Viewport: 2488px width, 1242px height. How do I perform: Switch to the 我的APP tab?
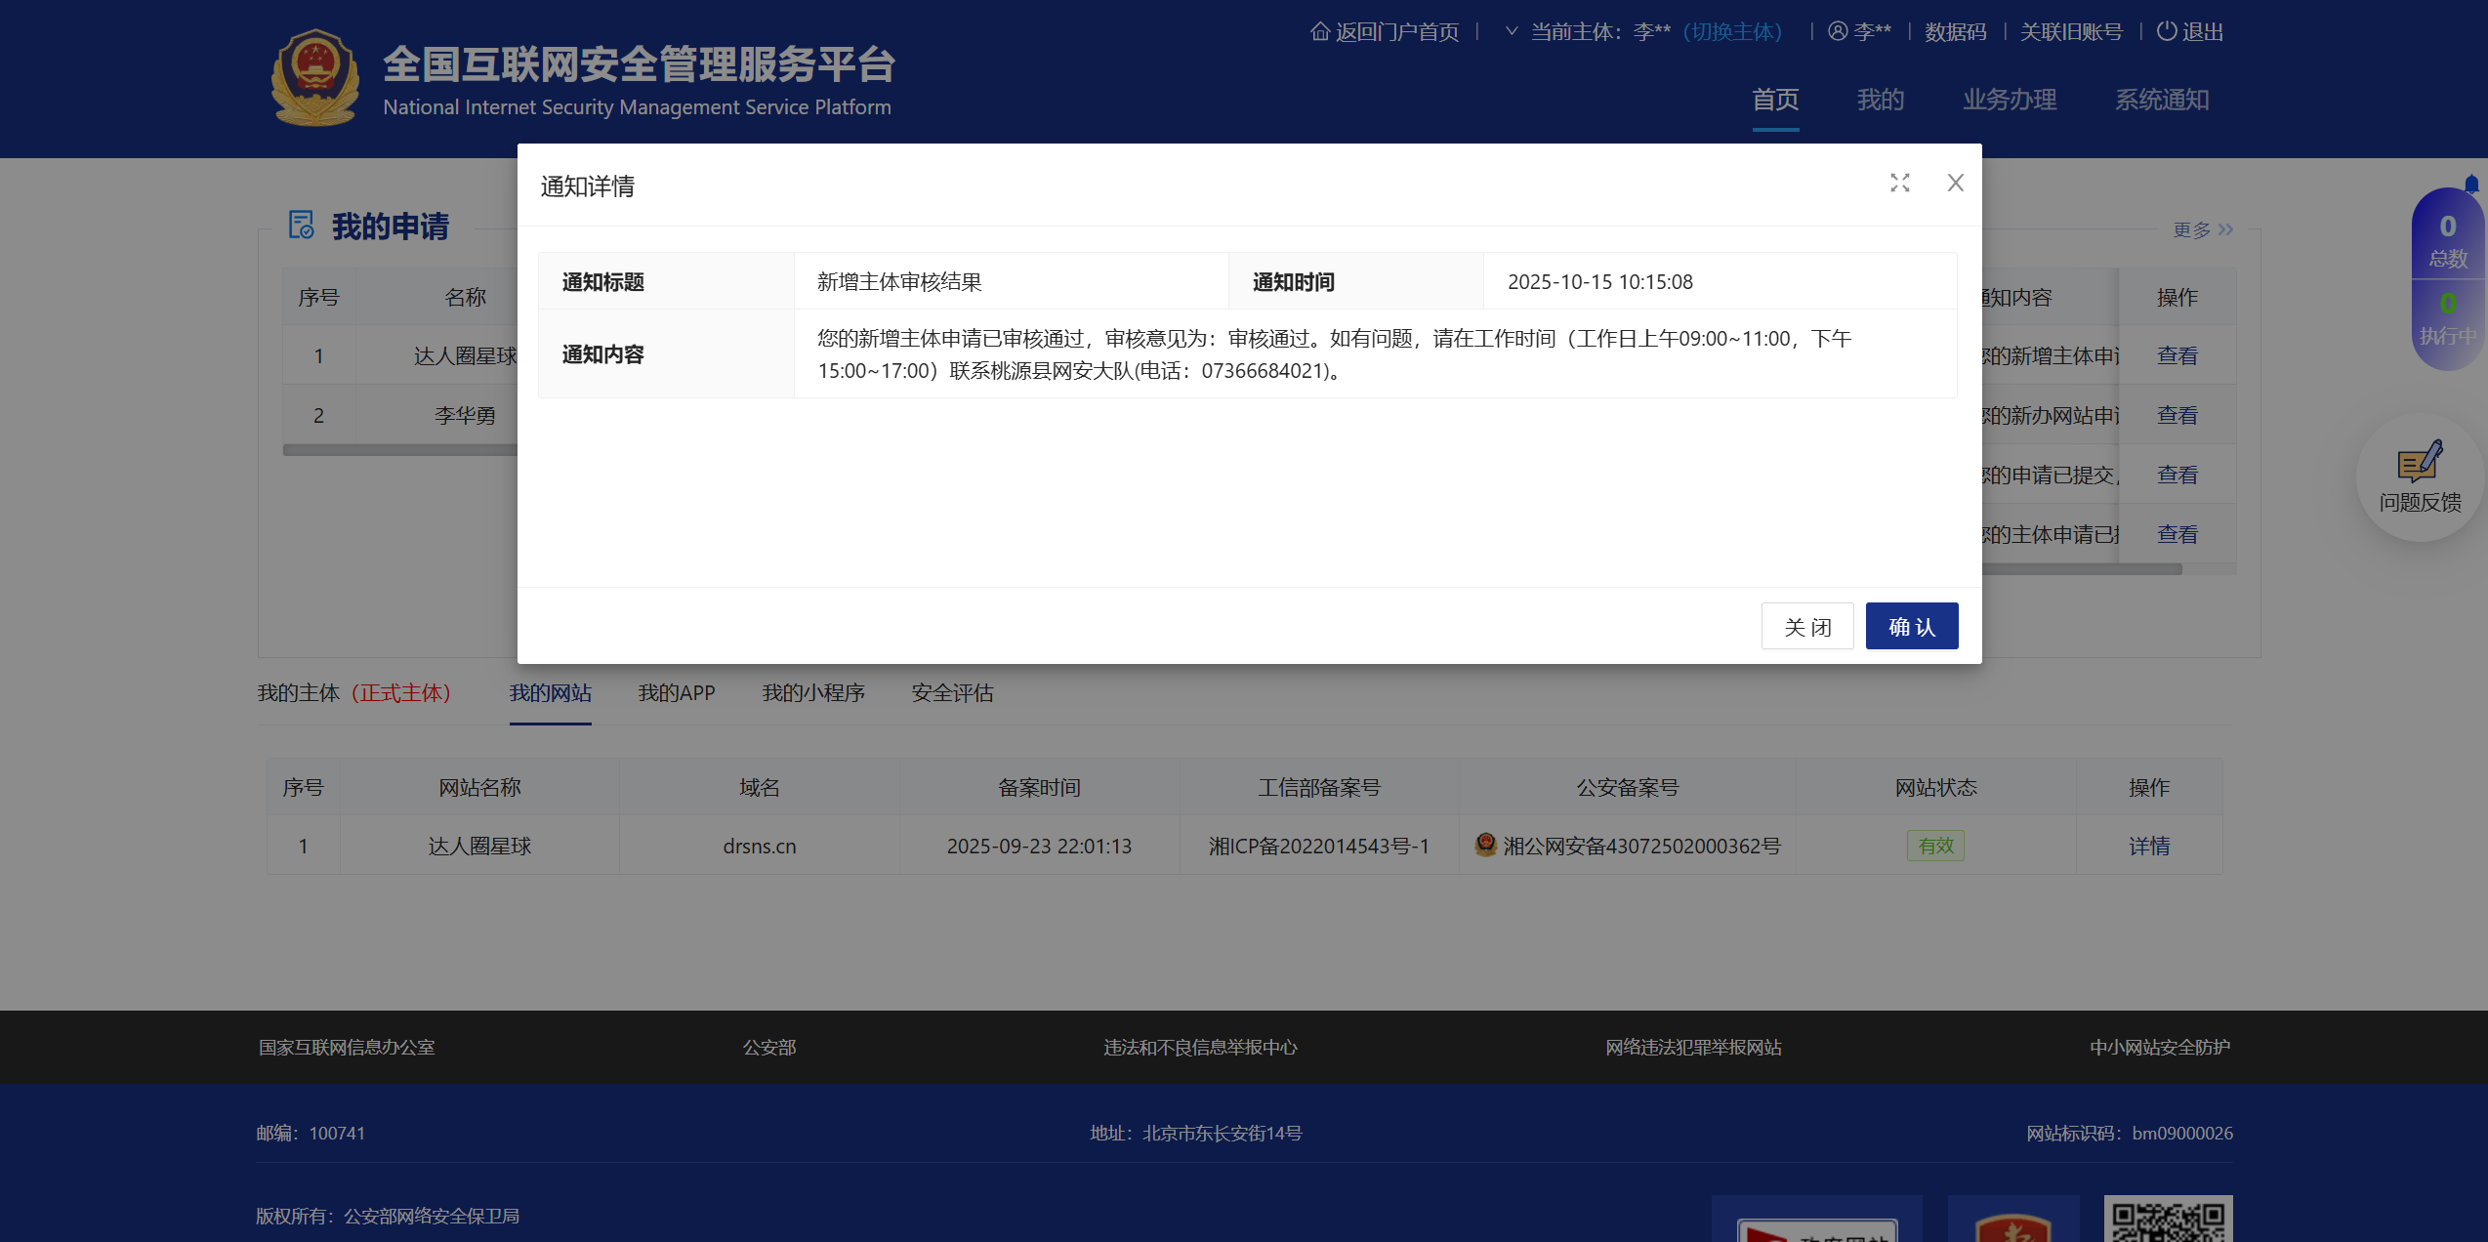(677, 693)
